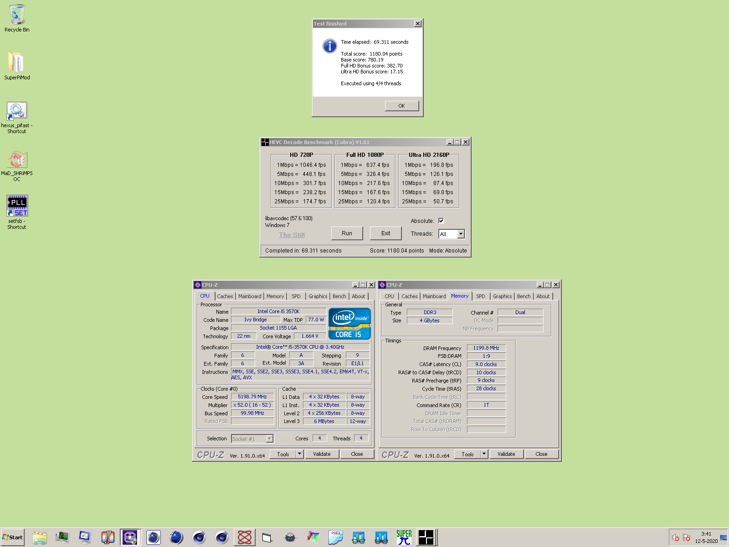The height and width of the screenshot is (547, 729).
Task: Follow The Stilt link
Action: [x=292, y=235]
